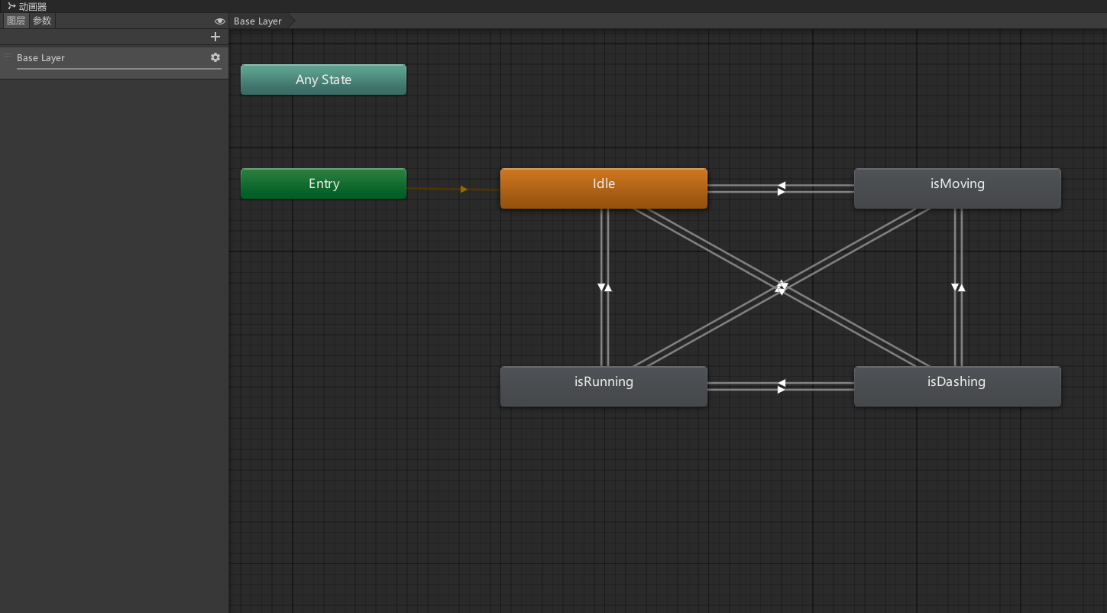Select transition arrow from isMoving to Idle
Viewport: 1107px width, 613px height.
point(782,185)
